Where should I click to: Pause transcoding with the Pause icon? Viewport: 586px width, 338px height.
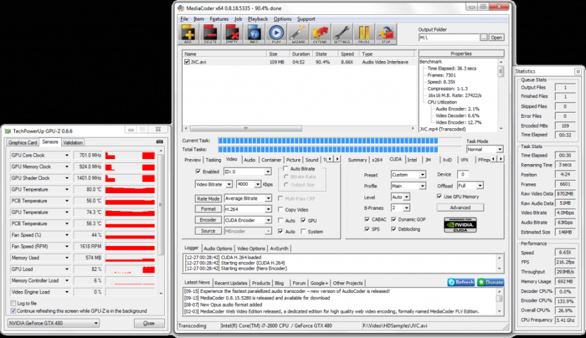364,34
